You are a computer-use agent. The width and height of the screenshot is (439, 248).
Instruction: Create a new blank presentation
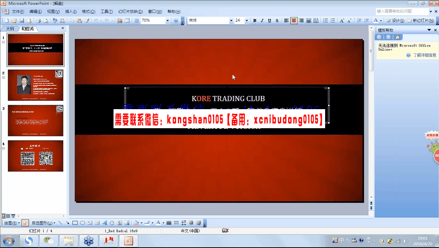7,21
